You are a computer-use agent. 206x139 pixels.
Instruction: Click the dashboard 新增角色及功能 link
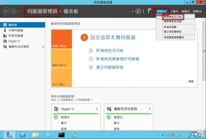pyautogui.click(x=110, y=51)
